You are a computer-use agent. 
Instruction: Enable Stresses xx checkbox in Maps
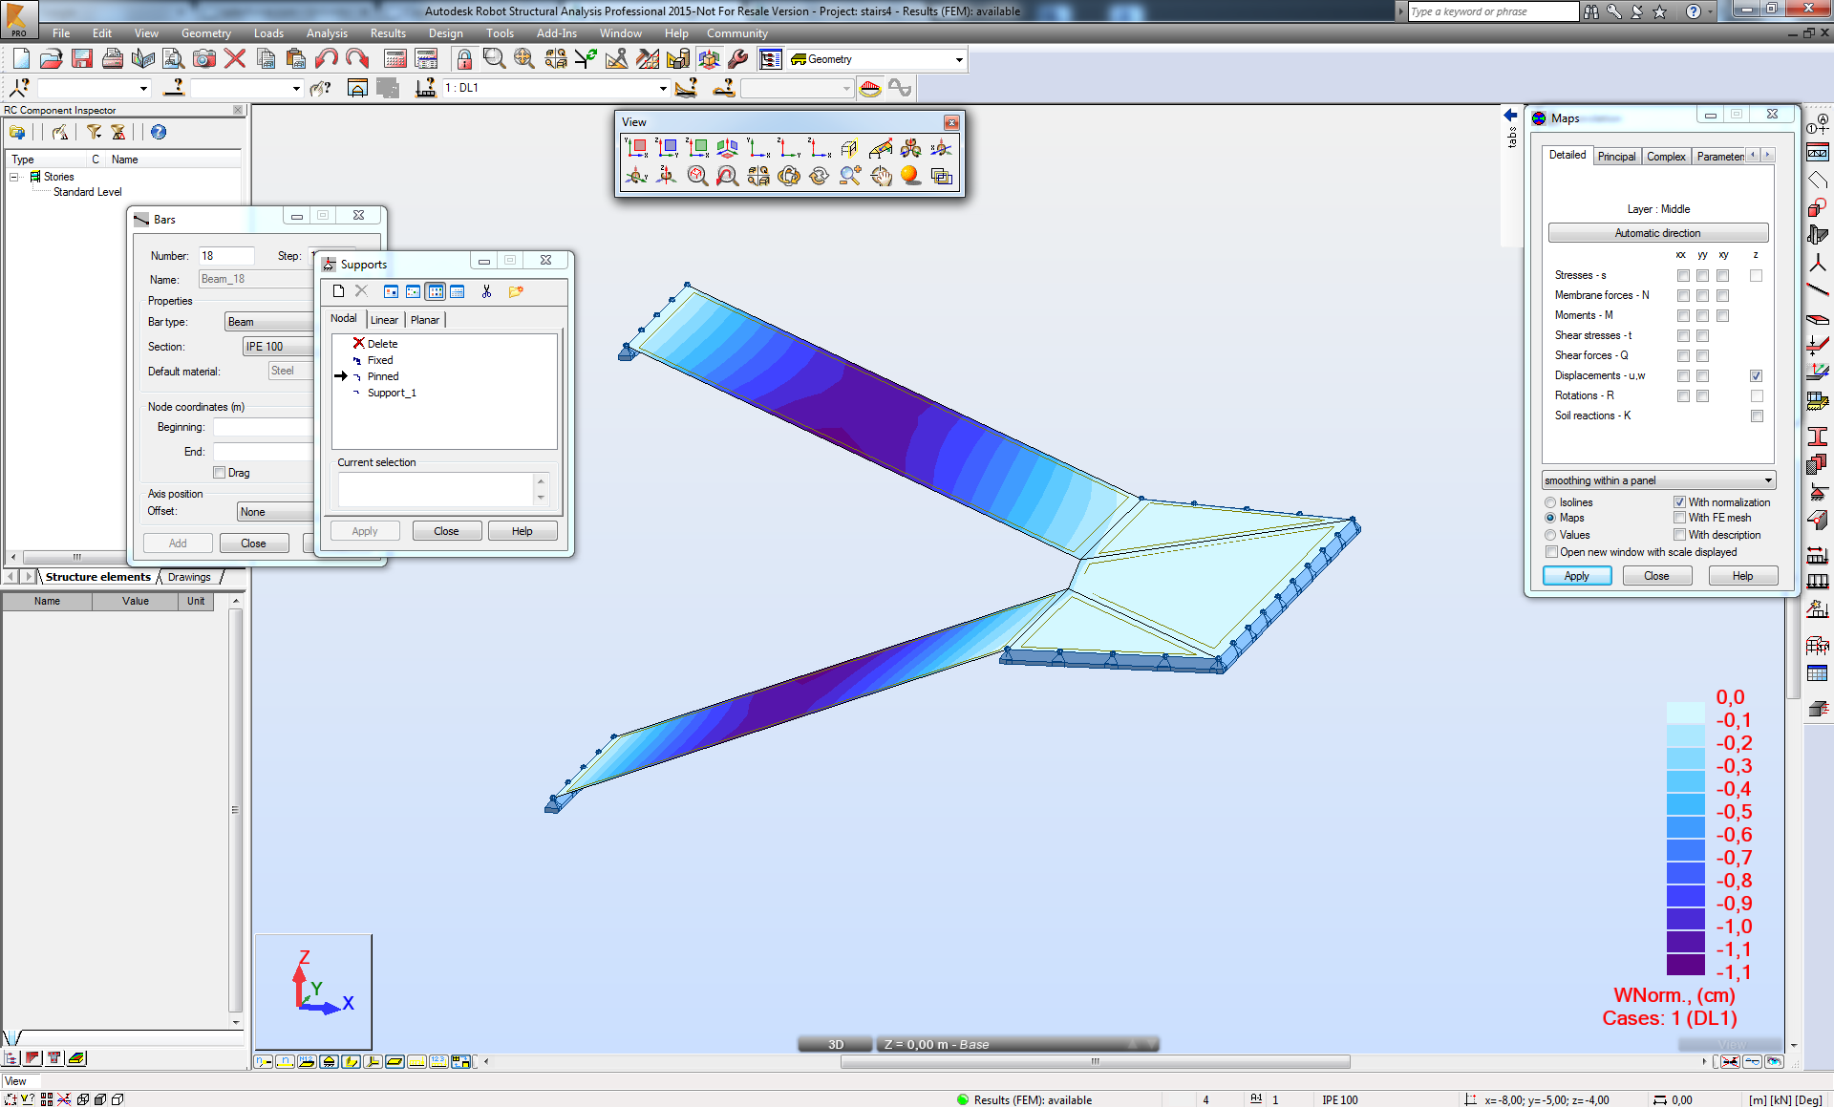1683,276
